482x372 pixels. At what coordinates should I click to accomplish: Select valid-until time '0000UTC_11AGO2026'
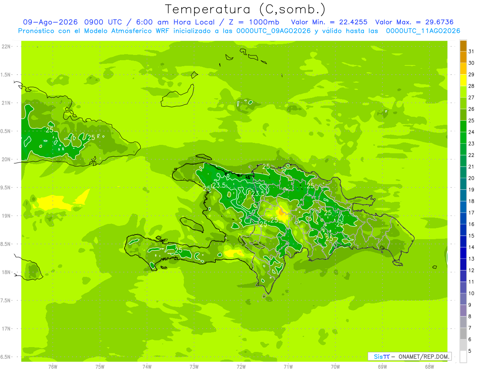point(423,31)
